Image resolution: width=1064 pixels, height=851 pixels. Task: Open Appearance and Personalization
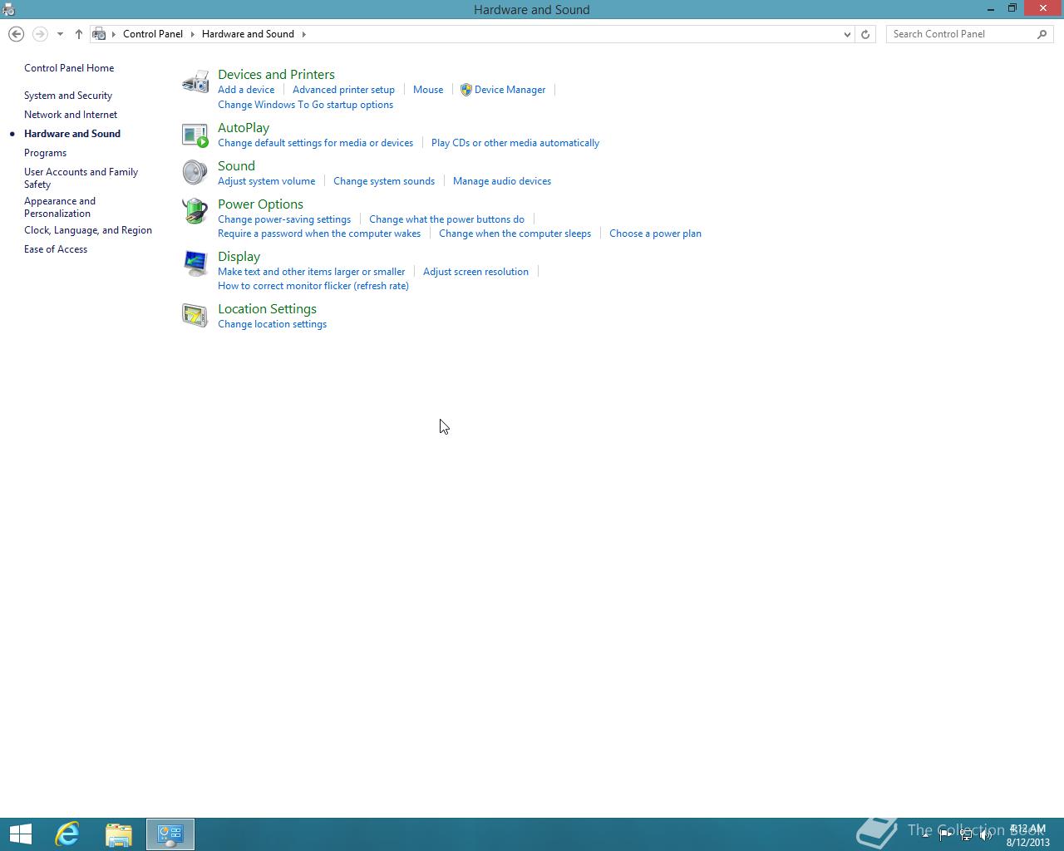pos(60,207)
